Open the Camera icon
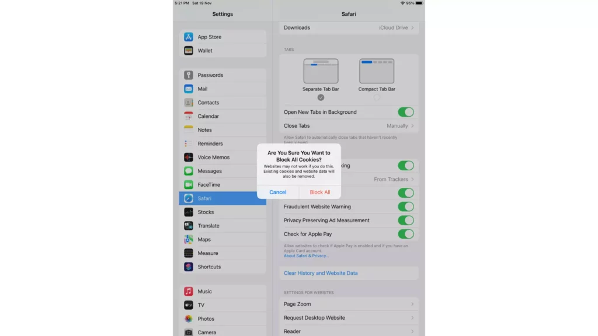 click(189, 332)
